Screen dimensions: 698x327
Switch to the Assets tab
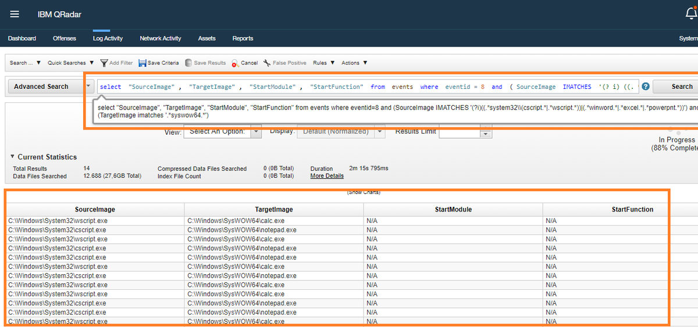(x=206, y=38)
